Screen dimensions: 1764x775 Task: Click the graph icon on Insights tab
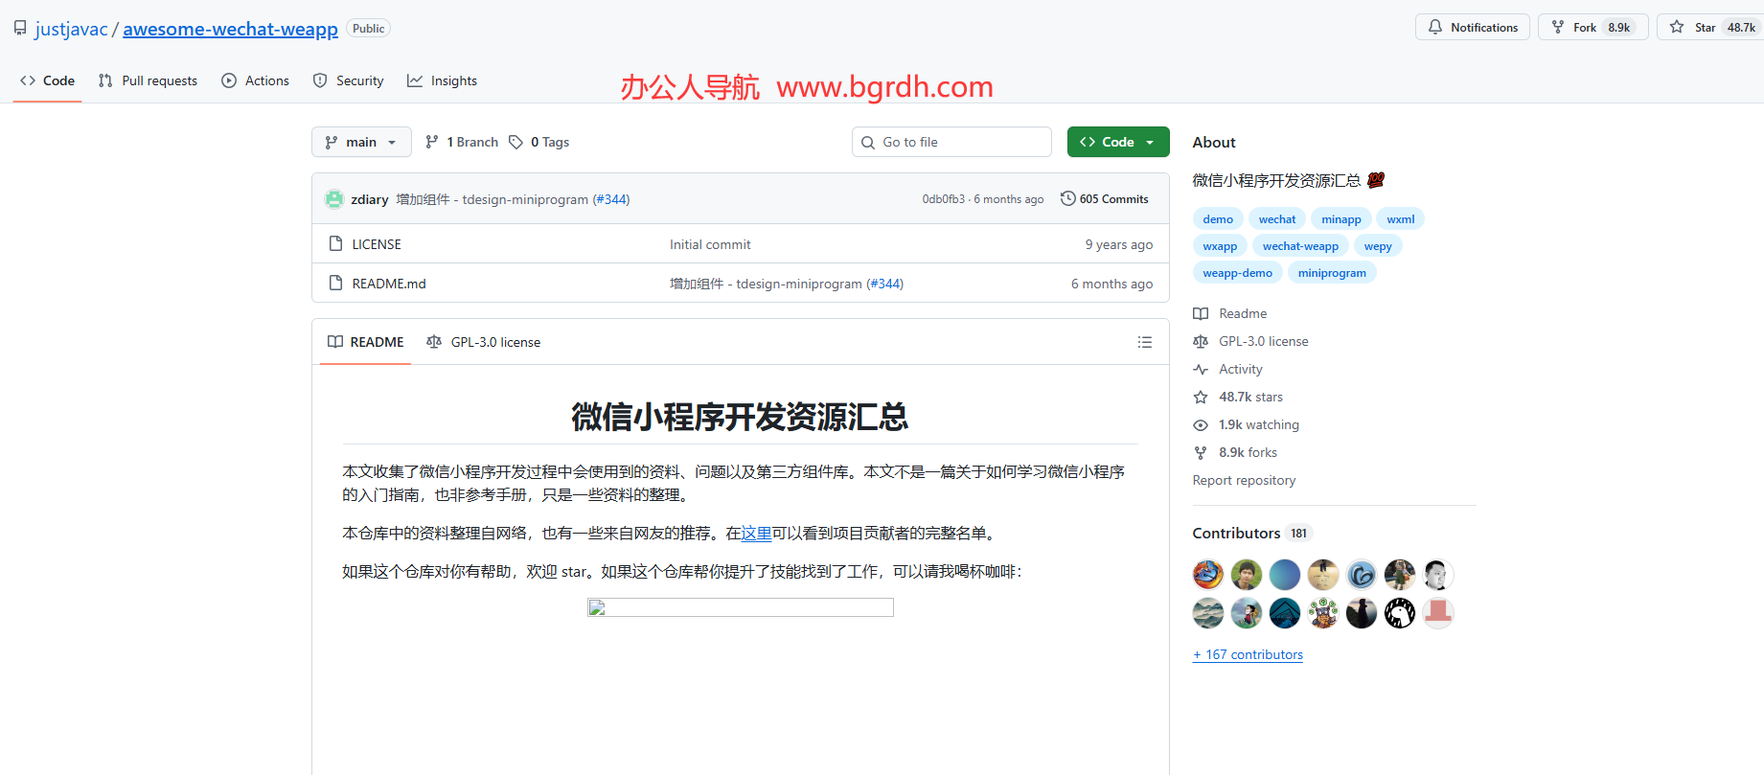415,80
